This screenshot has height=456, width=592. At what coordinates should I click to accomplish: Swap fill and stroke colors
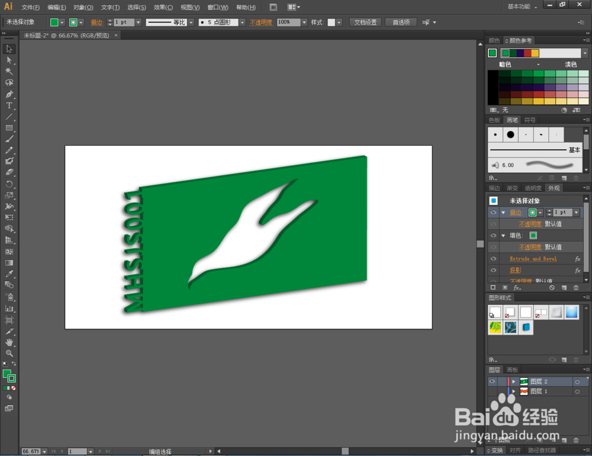tap(14, 364)
